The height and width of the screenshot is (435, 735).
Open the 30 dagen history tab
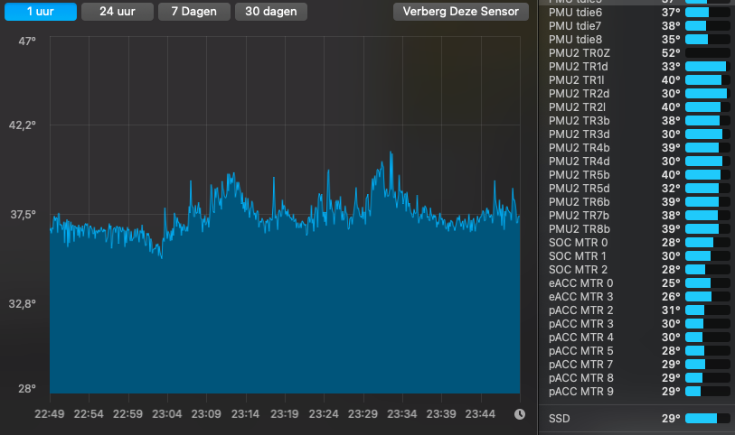tap(270, 12)
